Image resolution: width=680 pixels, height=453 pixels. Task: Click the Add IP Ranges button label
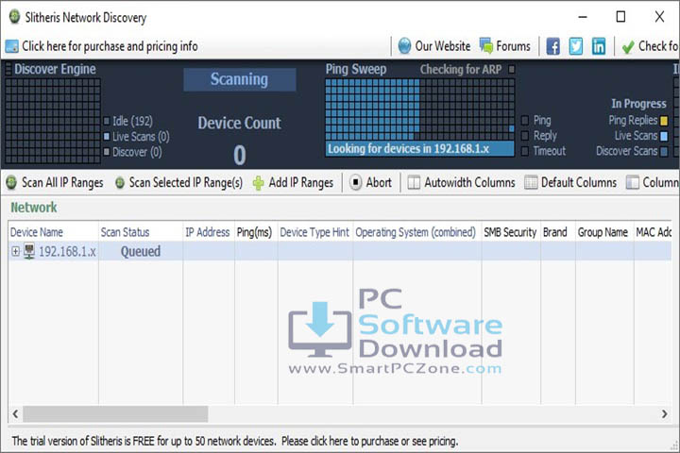tap(301, 183)
